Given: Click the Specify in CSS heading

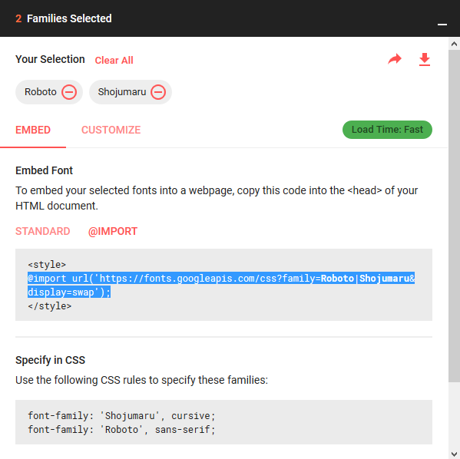Looking at the screenshot, I should pyautogui.click(x=50, y=360).
